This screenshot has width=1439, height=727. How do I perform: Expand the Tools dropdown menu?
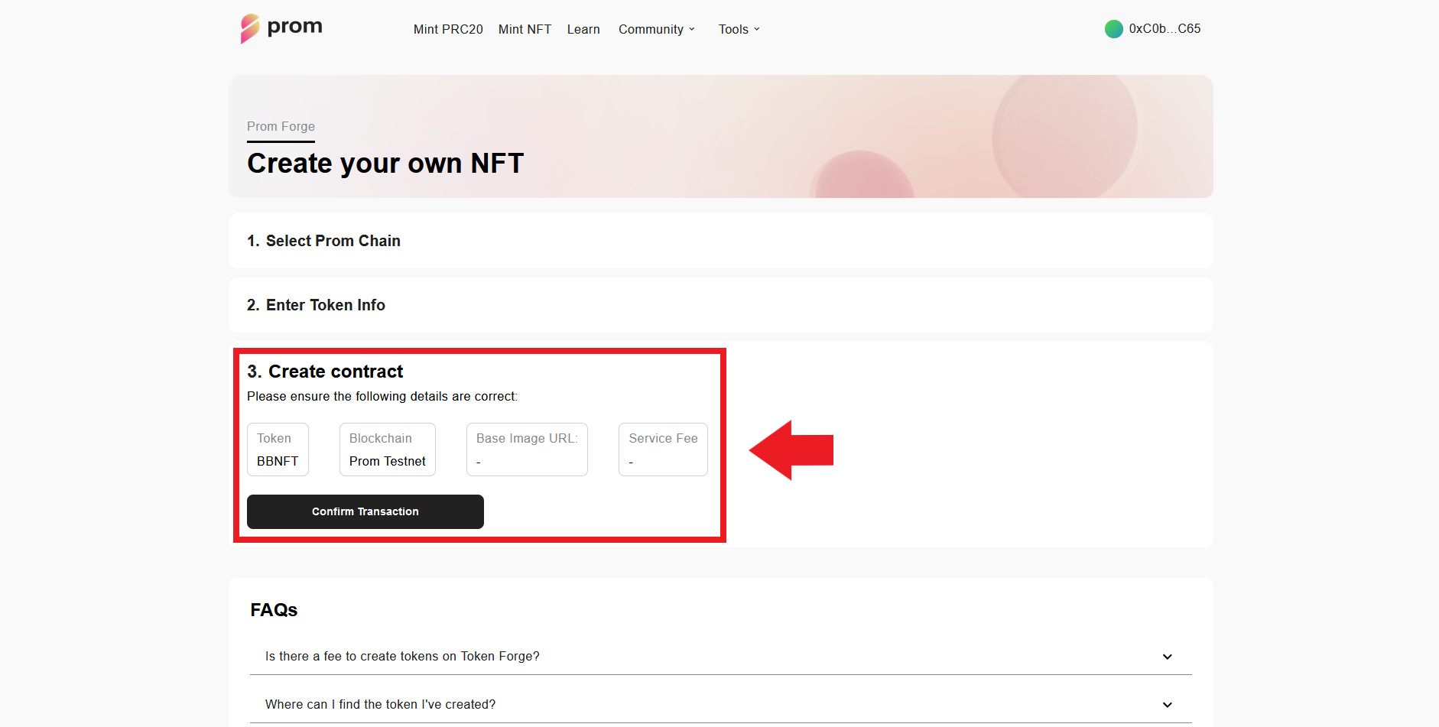click(739, 29)
